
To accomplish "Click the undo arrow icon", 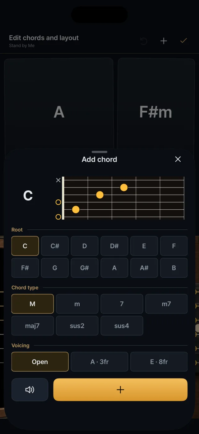I will click(x=144, y=41).
